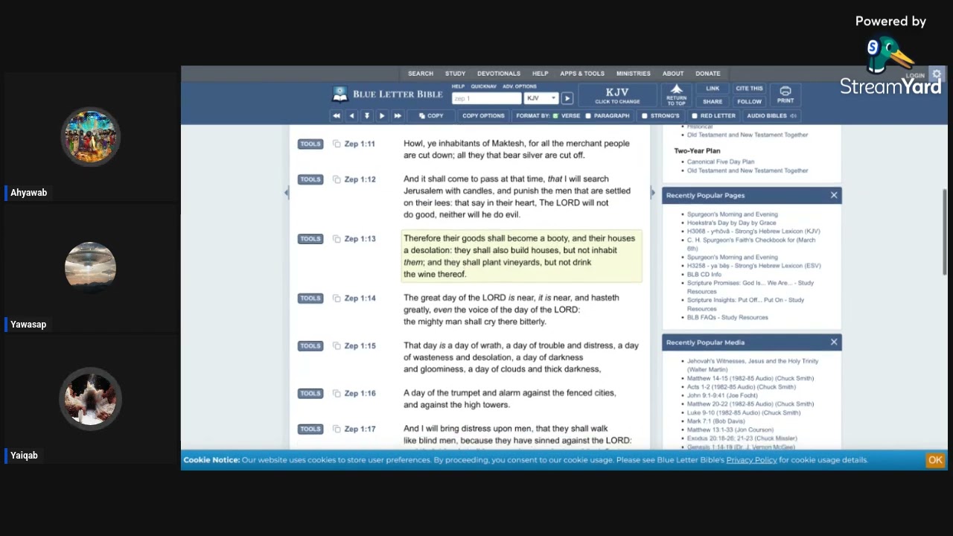Open Tools for Zep 1:11
The image size is (953, 536).
(310, 144)
